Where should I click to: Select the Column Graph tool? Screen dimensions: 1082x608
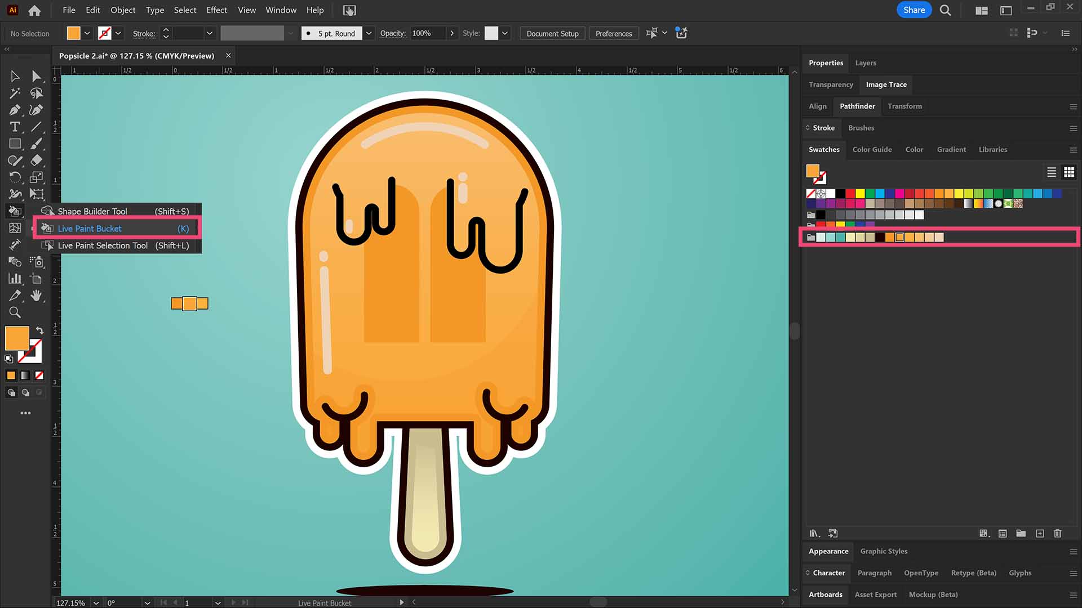(15, 279)
